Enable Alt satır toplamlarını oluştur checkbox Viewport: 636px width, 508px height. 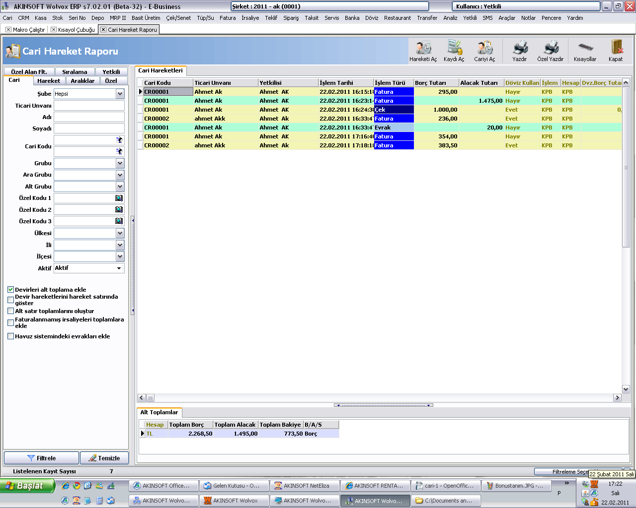click(10, 311)
